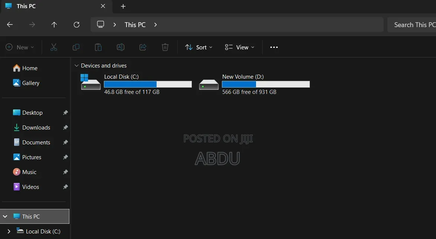The width and height of the screenshot is (436, 239).
Task: Open the Sort dropdown menu
Action: tap(199, 47)
